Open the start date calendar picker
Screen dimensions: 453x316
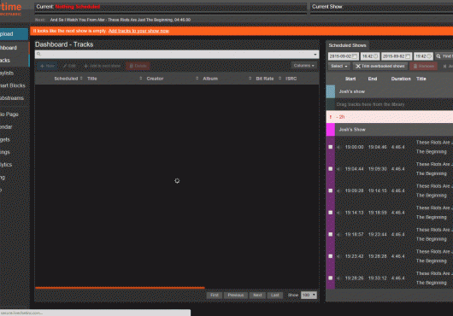click(x=355, y=56)
